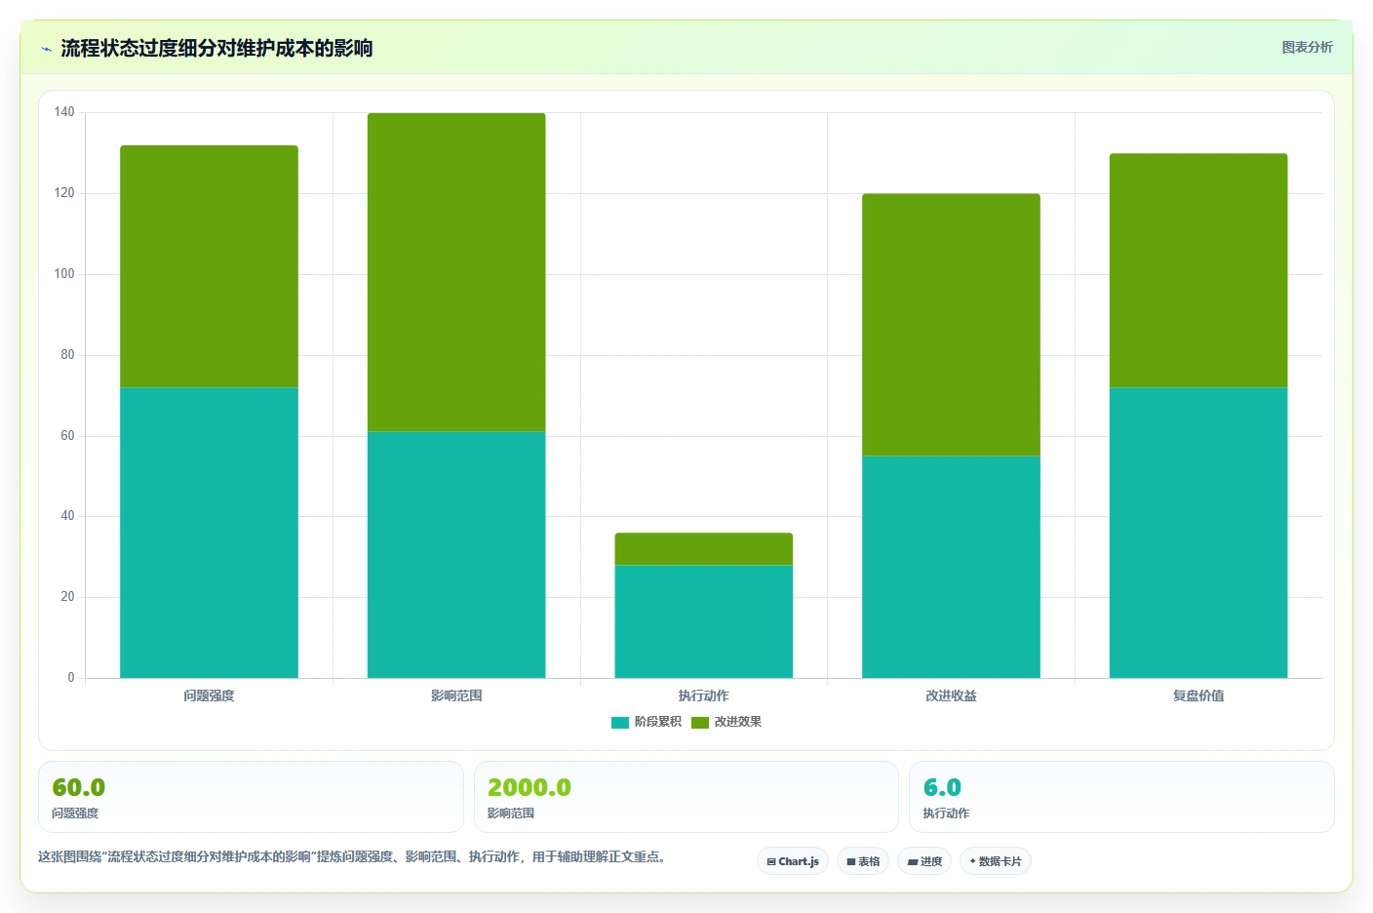Click the teal 阶段累积 legend color box
This screenshot has height=913, width=1373.
tap(620, 722)
